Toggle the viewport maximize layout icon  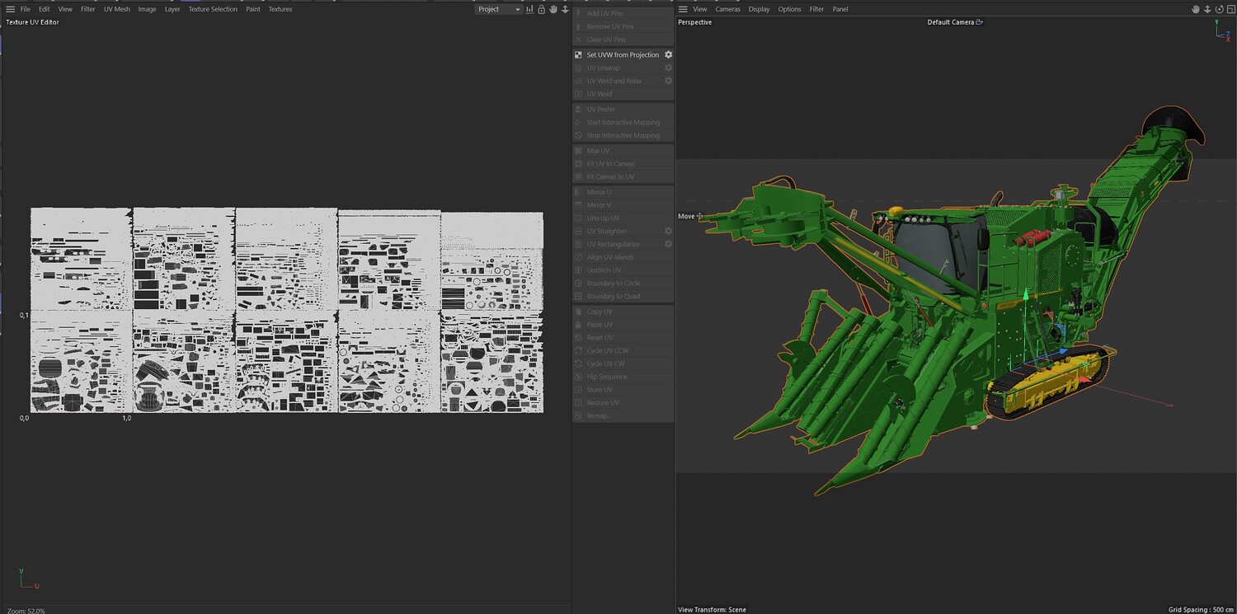(1230, 9)
